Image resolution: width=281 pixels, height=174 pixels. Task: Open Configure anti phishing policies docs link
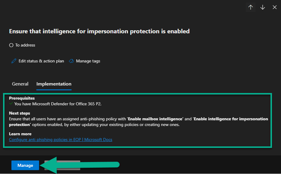60,139
